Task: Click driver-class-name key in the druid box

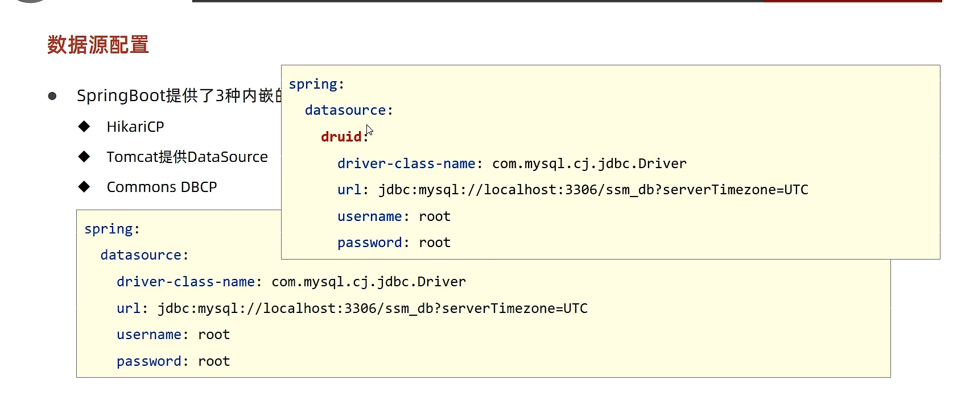Action: pyautogui.click(x=406, y=164)
